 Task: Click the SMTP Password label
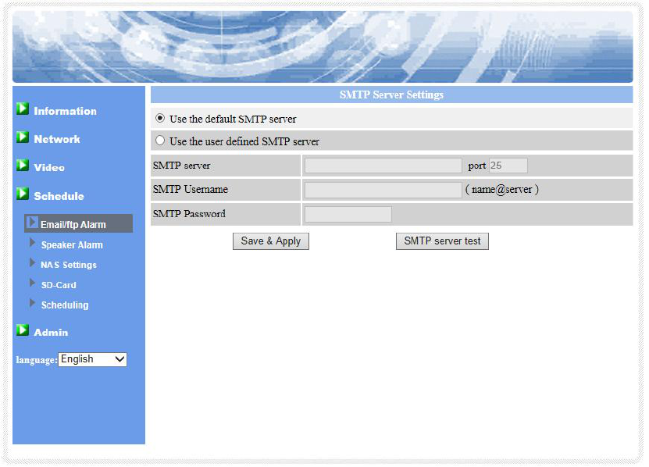point(189,214)
